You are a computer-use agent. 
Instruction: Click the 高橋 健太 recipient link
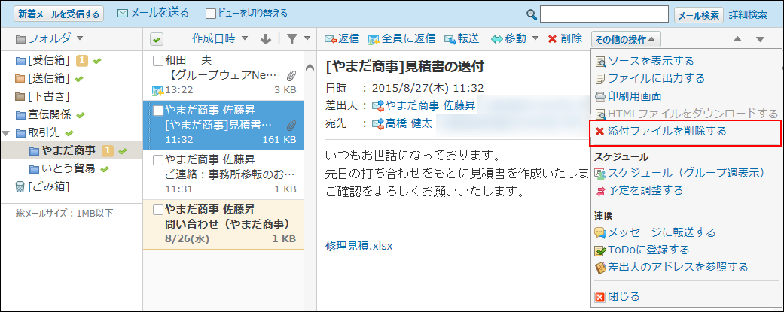click(x=408, y=123)
